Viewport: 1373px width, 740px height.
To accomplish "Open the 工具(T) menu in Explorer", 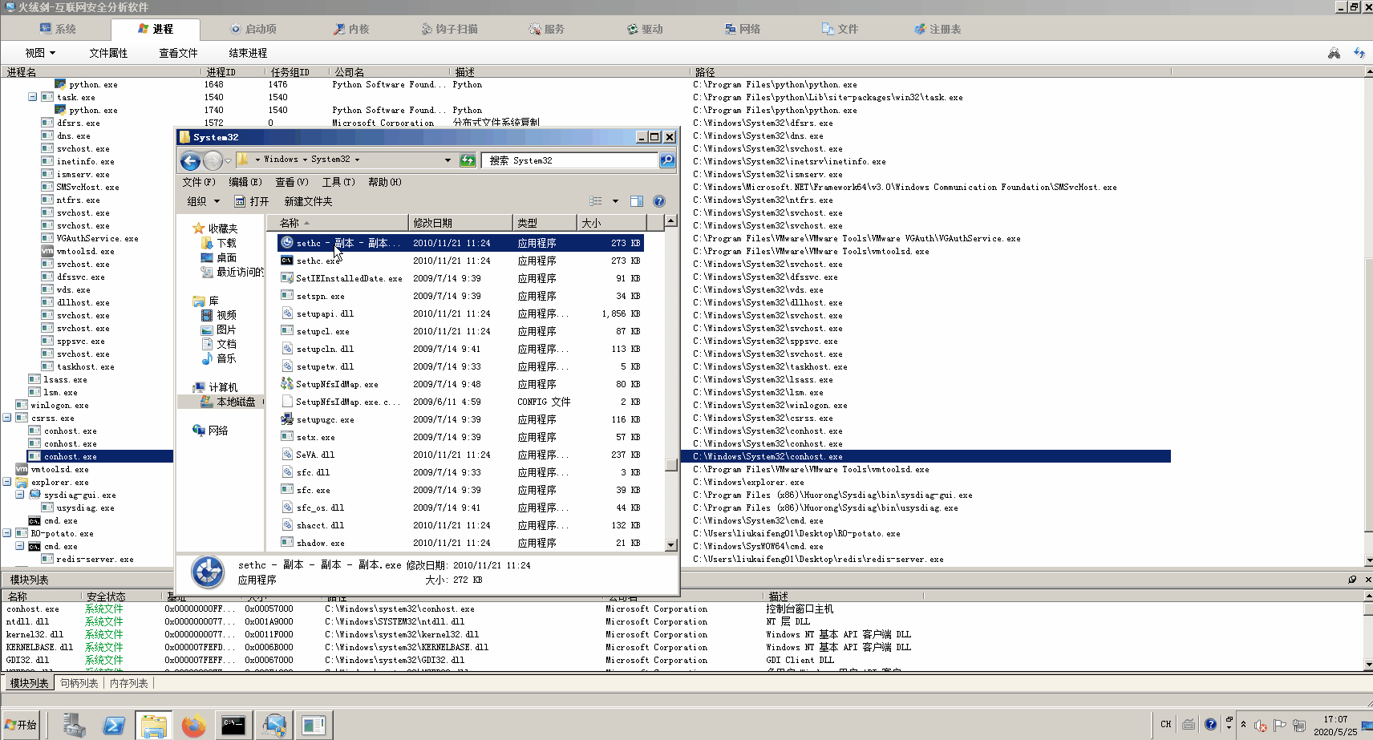I will click(x=338, y=182).
